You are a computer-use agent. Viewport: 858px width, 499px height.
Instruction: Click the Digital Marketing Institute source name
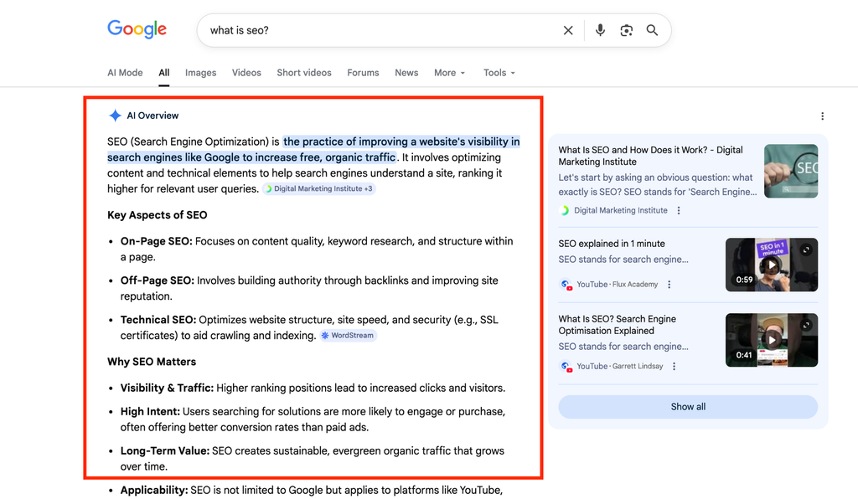[621, 210]
